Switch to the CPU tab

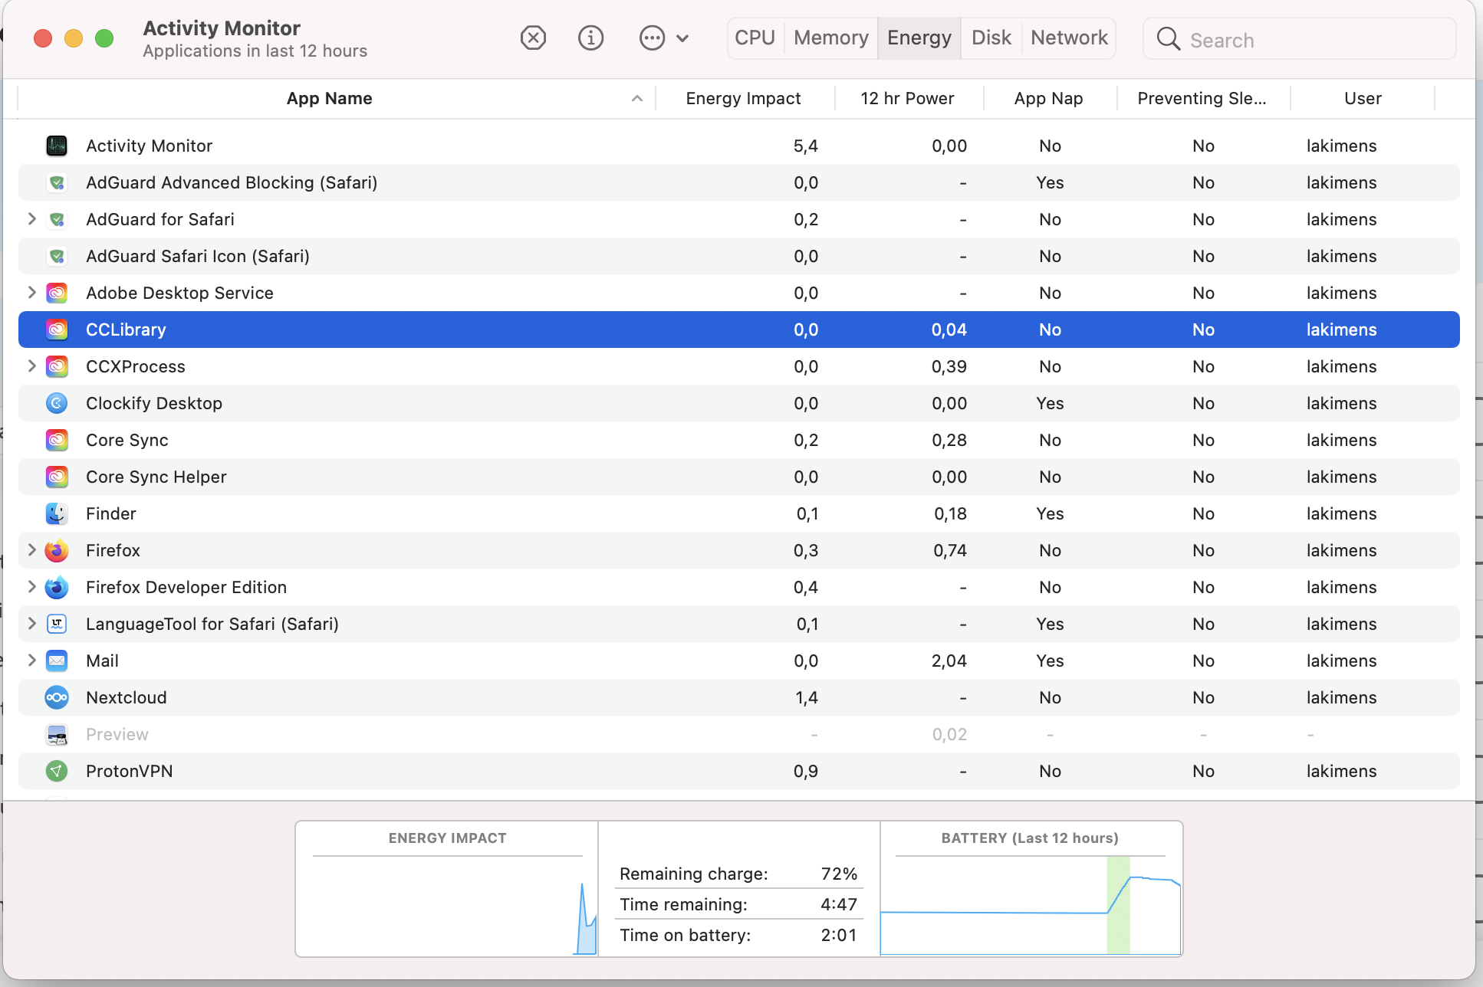755,38
